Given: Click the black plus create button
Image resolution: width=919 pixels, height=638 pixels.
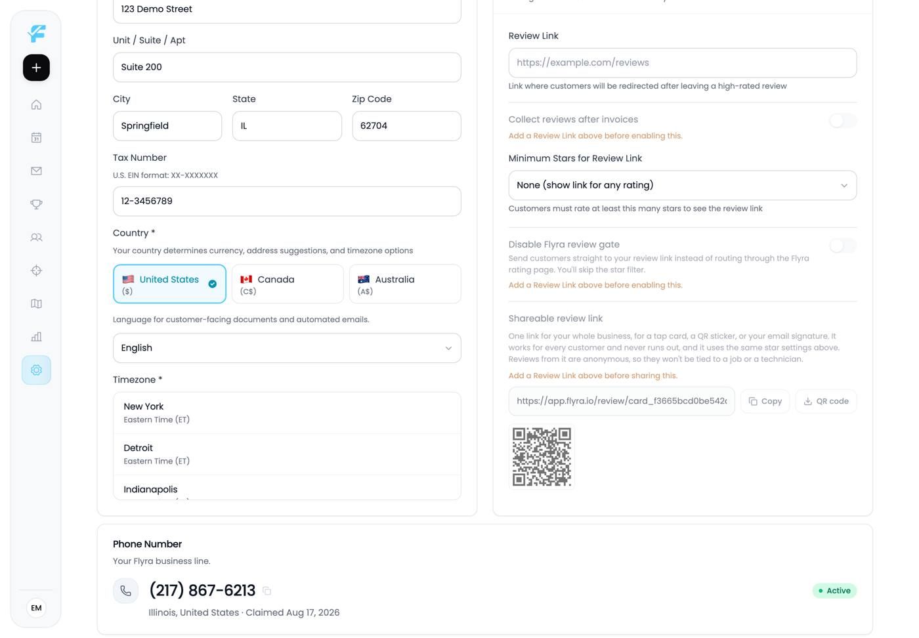Looking at the screenshot, I should [36, 68].
